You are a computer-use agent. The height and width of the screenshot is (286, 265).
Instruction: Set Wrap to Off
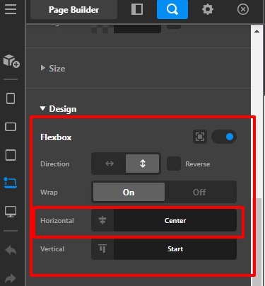(200, 192)
